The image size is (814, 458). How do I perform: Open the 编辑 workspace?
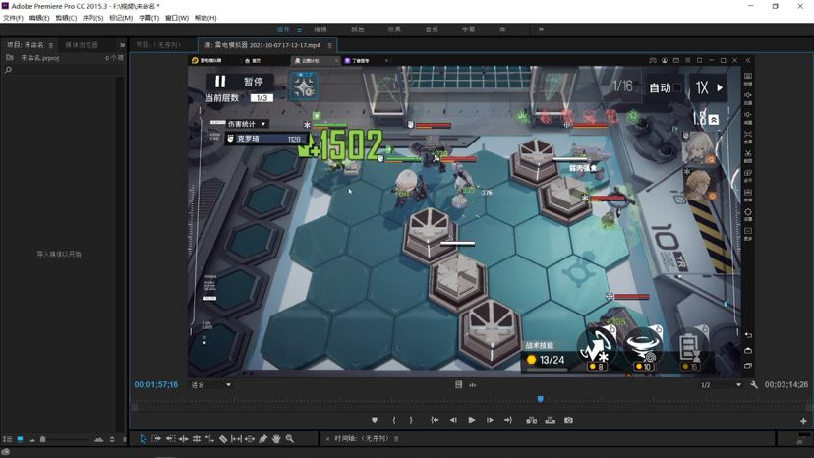point(320,29)
